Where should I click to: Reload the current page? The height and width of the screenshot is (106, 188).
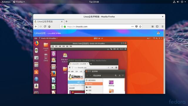(45, 26)
